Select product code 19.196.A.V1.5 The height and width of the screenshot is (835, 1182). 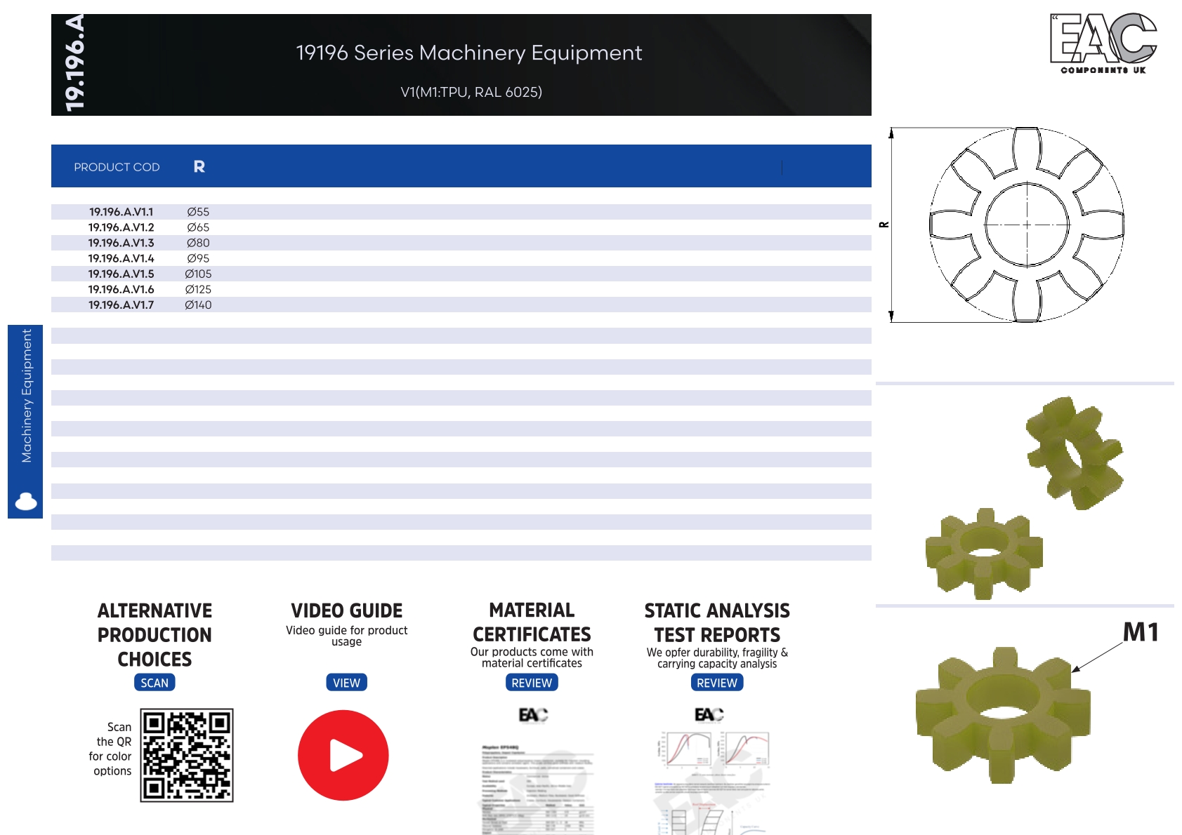(121, 274)
